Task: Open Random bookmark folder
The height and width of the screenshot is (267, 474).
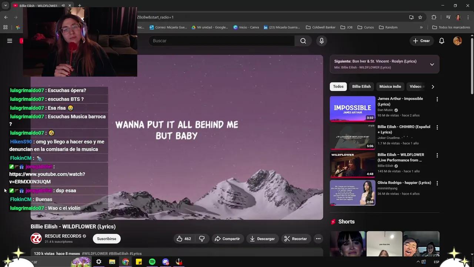Action: pyautogui.click(x=388, y=27)
